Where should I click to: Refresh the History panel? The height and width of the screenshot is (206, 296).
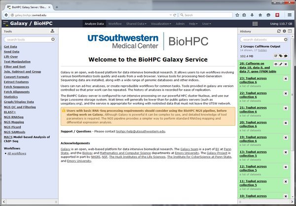tap(279, 31)
